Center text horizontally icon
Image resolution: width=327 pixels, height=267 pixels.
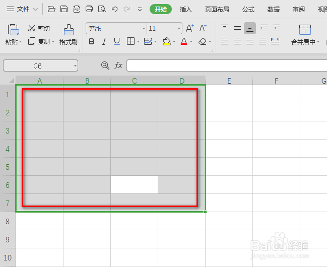(x=237, y=41)
